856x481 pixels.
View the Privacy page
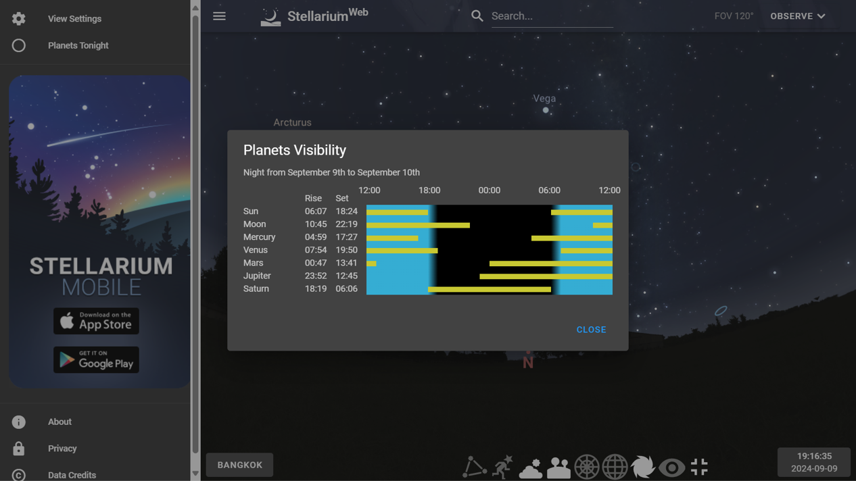click(x=62, y=448)
